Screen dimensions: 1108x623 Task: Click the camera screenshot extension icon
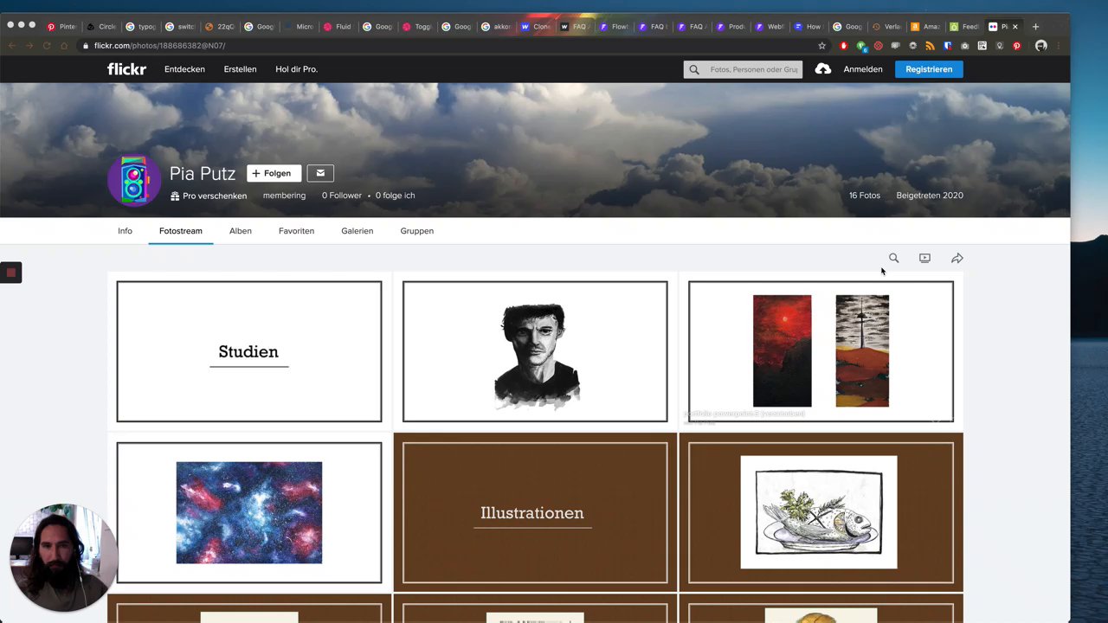(964, 46)
